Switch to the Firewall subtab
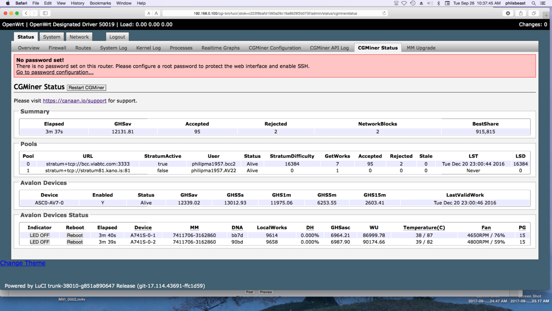Image resolution: width=552 pixels, height=311 pixels. [57, 48]
